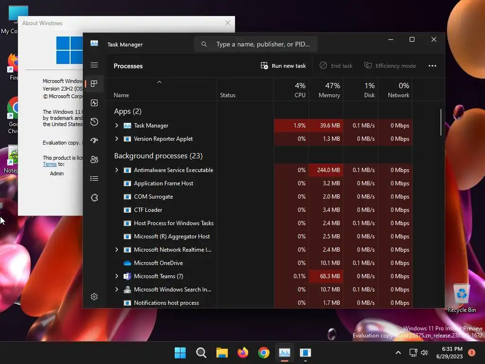This screenshot has width=485, height=364.
Task: Sort by the Network column header
Action: [395, 89]
